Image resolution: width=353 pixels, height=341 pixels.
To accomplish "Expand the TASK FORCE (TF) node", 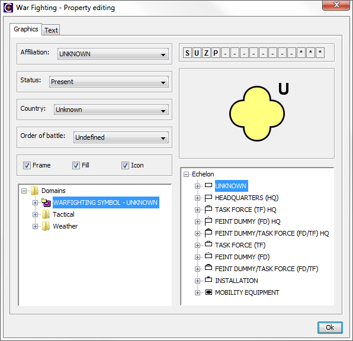I will tap(197, 245).
